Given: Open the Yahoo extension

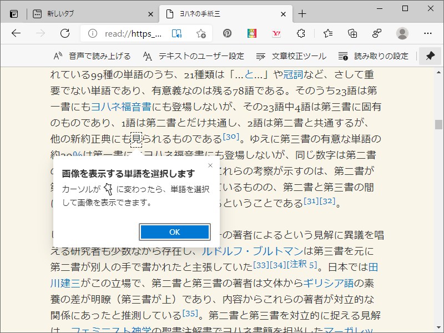Looking at the screenshot, I should click(276, 33).
